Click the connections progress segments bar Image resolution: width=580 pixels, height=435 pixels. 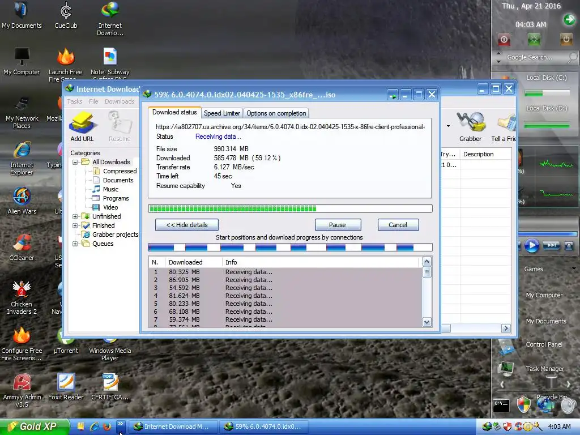click(290, 248)
